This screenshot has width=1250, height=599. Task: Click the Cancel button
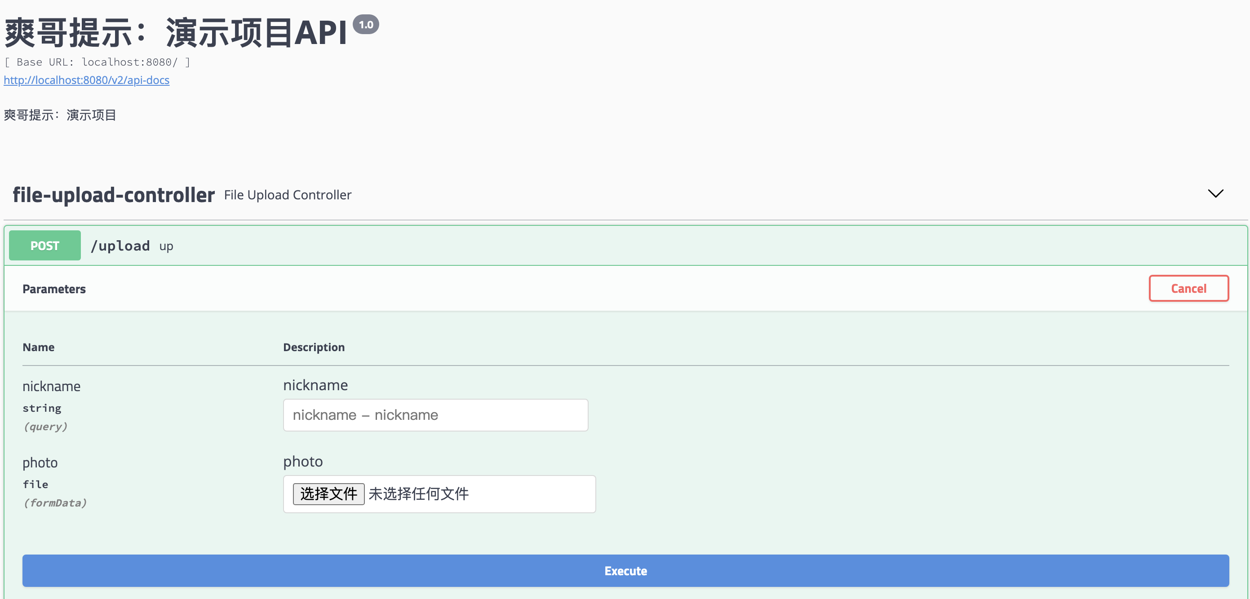(1188, 289)
